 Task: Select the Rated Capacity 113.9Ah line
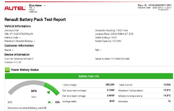[108, 41]
